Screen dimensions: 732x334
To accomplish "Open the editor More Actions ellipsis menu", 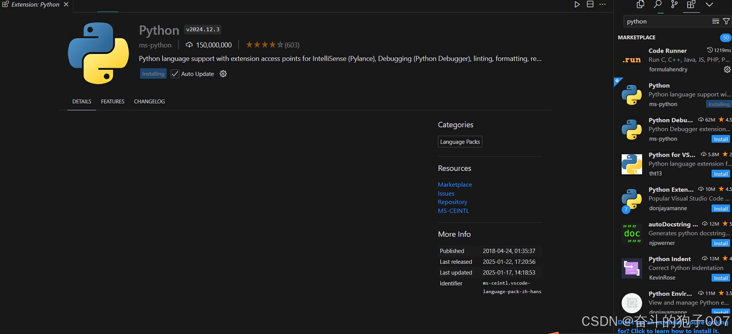I will (x=602, y=4).
